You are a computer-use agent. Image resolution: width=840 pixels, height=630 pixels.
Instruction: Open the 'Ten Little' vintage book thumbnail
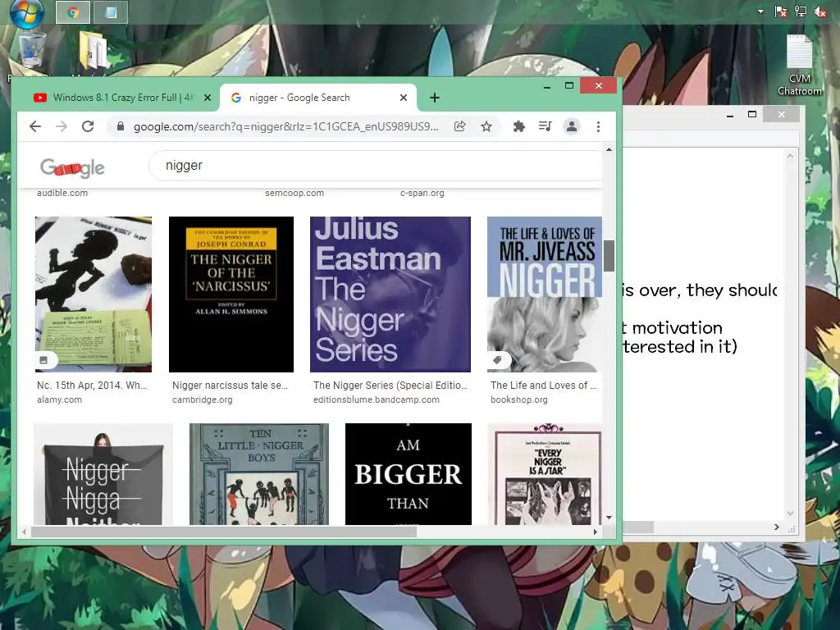click(x=258, y=474)
